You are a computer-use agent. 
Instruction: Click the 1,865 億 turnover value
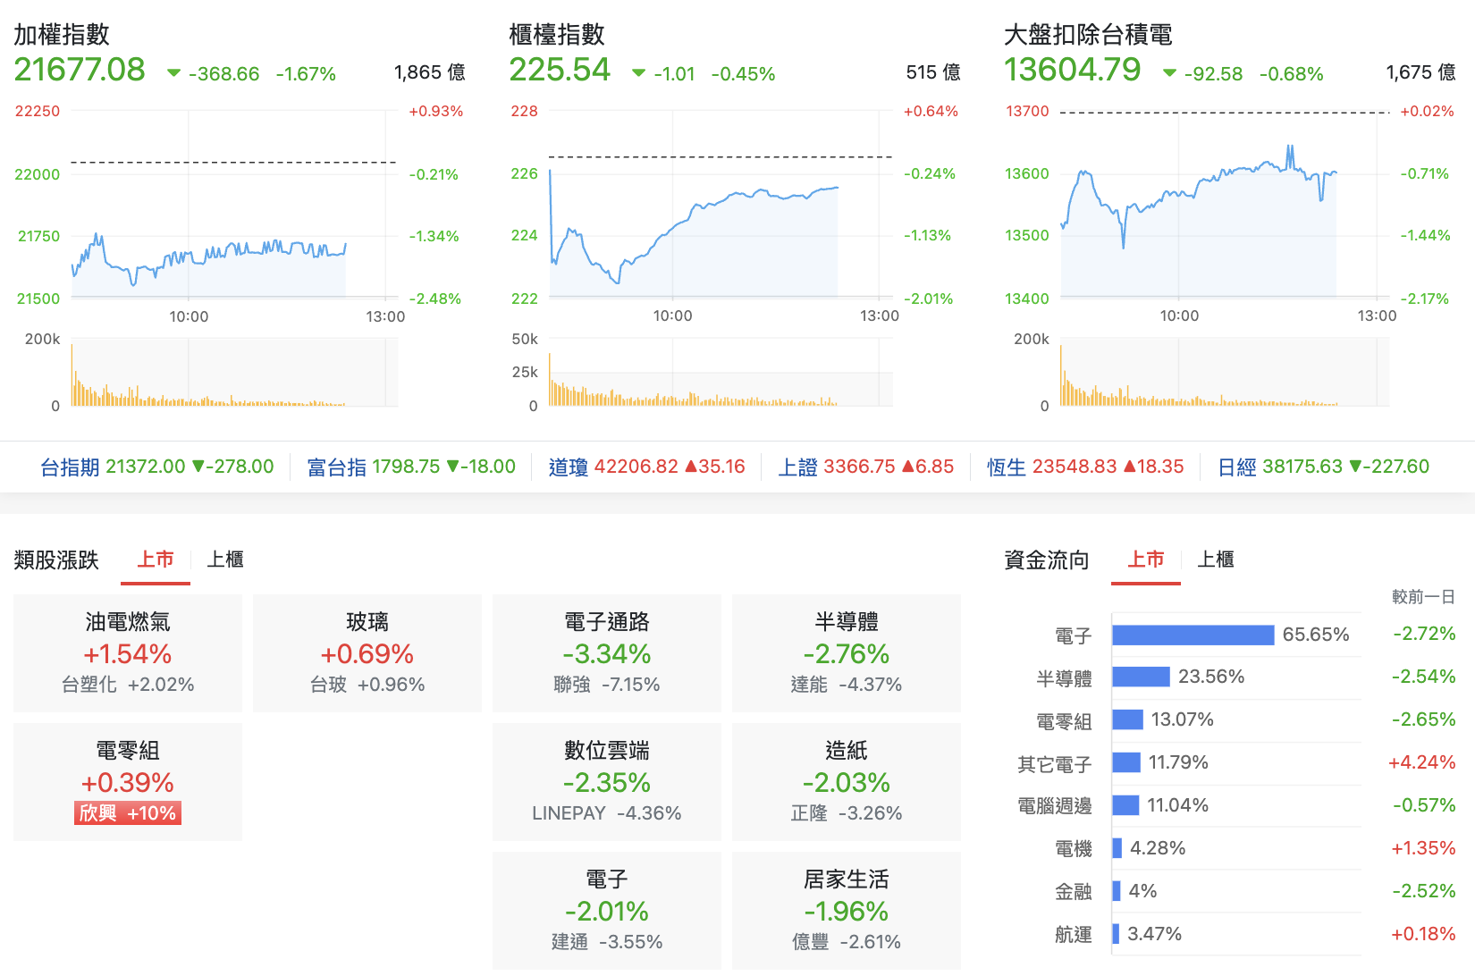point(430,72)
